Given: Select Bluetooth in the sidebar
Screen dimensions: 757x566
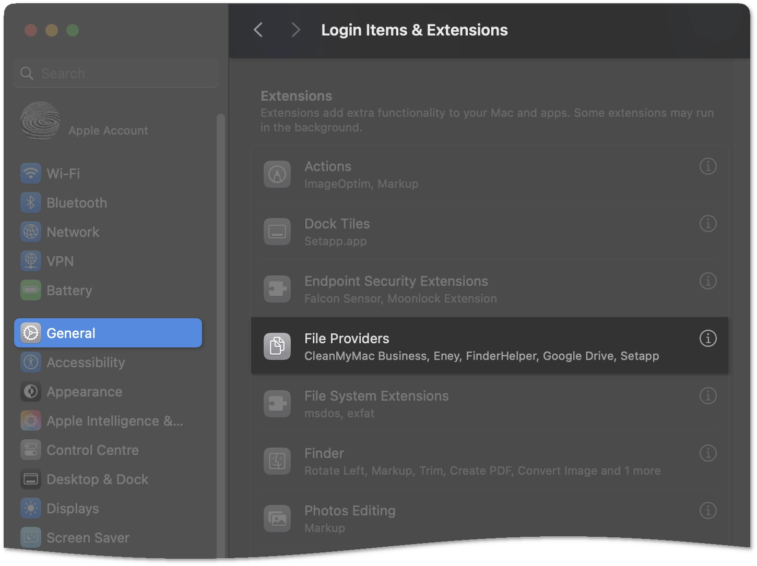Looking at the screenshot, I should tap(108, 202).
